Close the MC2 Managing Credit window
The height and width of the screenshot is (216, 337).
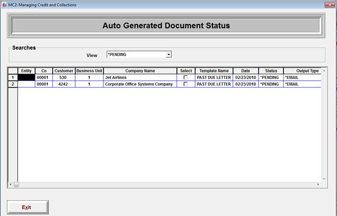point(329,5)
